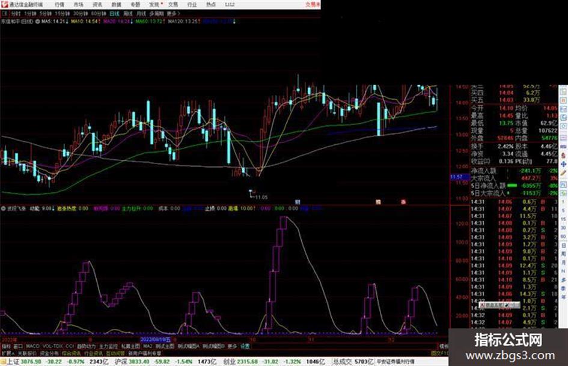Open the 资讯 menu

point(97,4)
